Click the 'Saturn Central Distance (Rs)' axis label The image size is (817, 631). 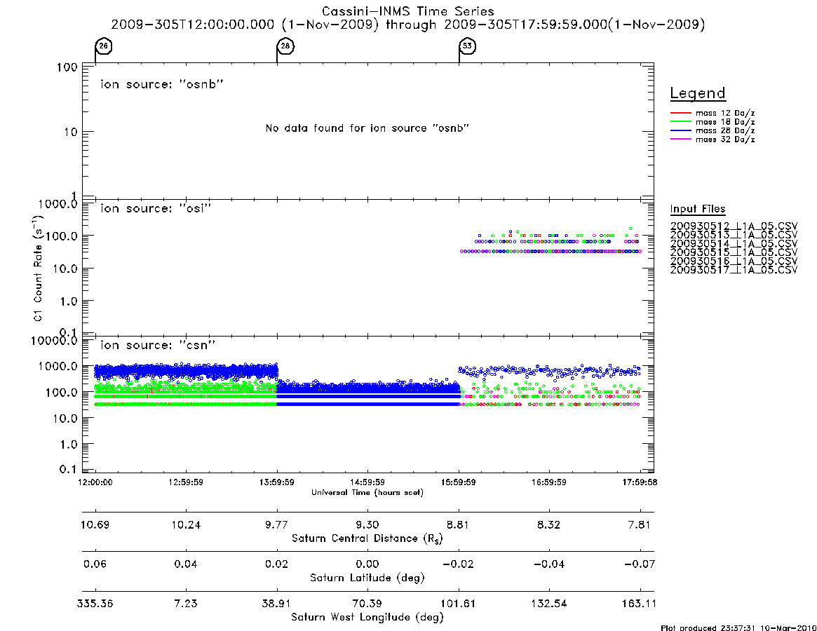tap(367, 538)
